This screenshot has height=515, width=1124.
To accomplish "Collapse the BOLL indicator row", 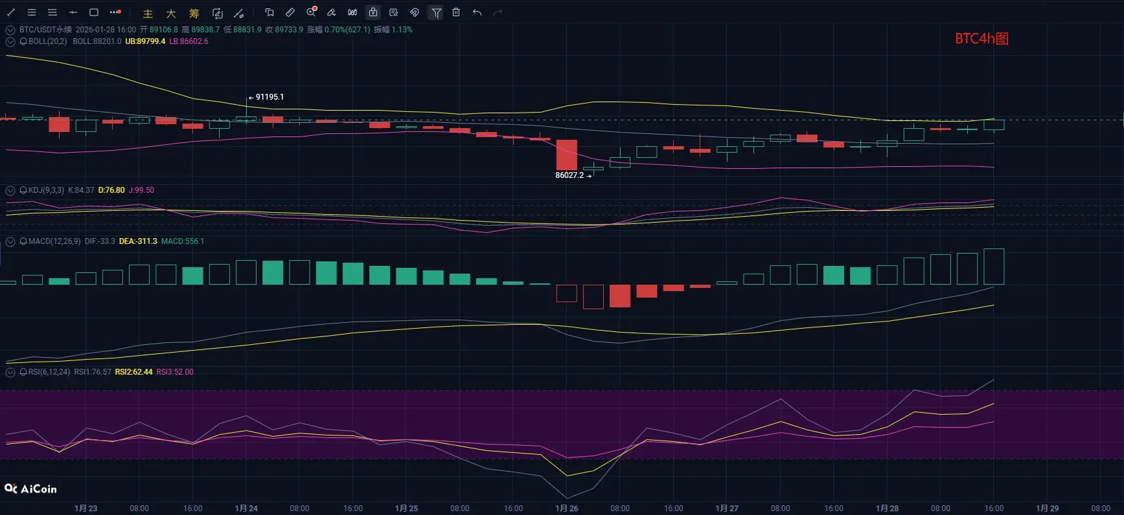I will point(10,41).
